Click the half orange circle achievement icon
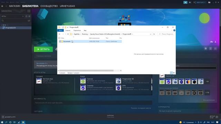The image size is (221, 124). click(x=188, y=82)
